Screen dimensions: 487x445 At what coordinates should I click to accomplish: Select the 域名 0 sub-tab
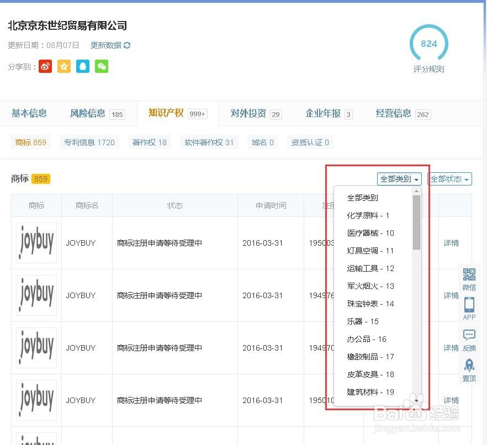(x=263, y=142)
